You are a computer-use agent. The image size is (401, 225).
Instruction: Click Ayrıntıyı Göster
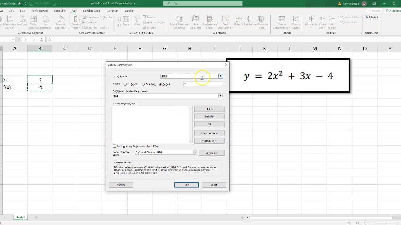tap(349, 17)
